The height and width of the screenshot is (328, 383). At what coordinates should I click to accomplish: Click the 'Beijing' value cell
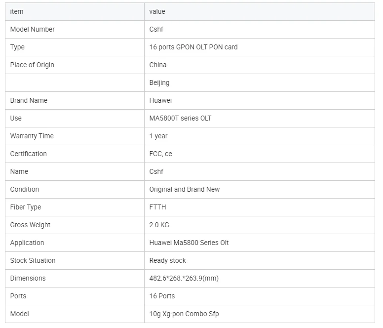pyautogui.click(x=159, y=82)
